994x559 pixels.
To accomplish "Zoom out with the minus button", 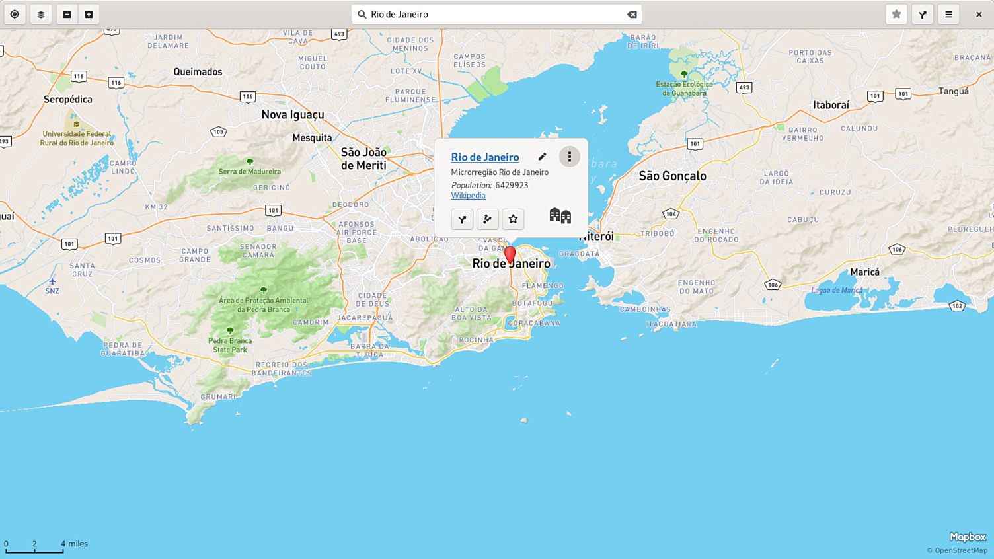I will [x=67, y=14].
